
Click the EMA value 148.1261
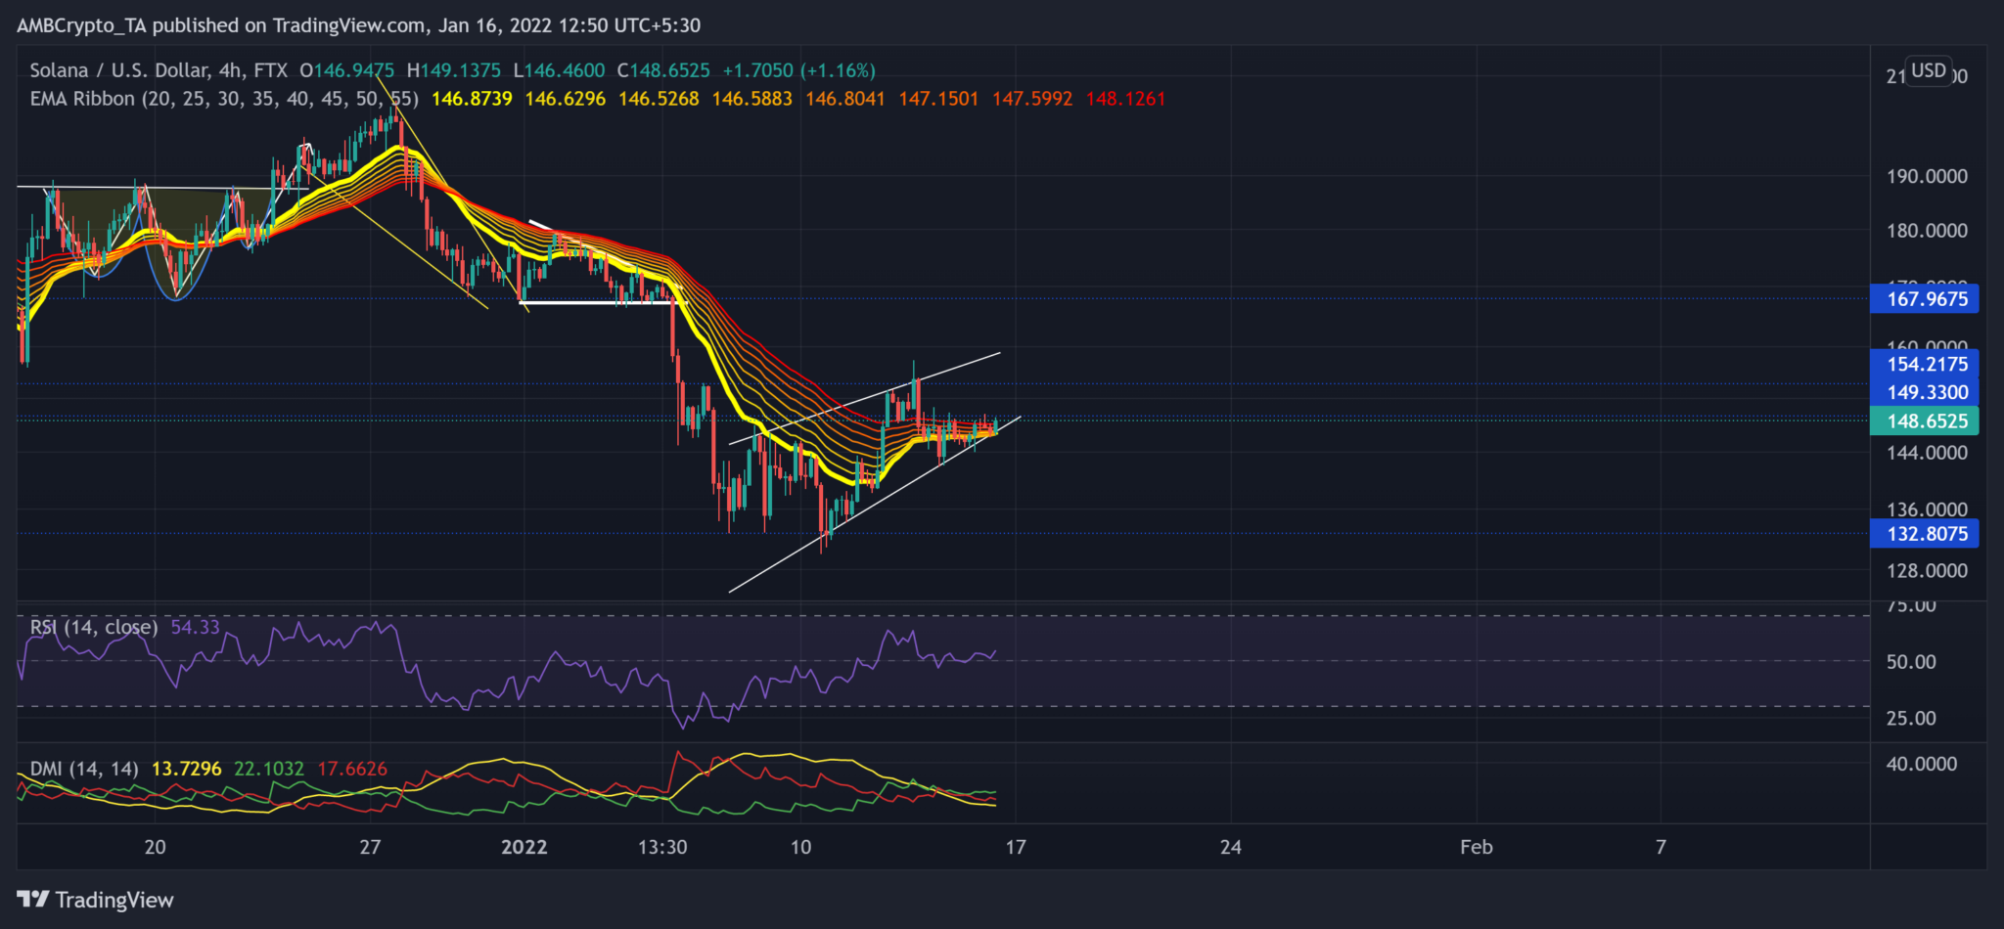pyautogui.click(x=1125, y=99)
